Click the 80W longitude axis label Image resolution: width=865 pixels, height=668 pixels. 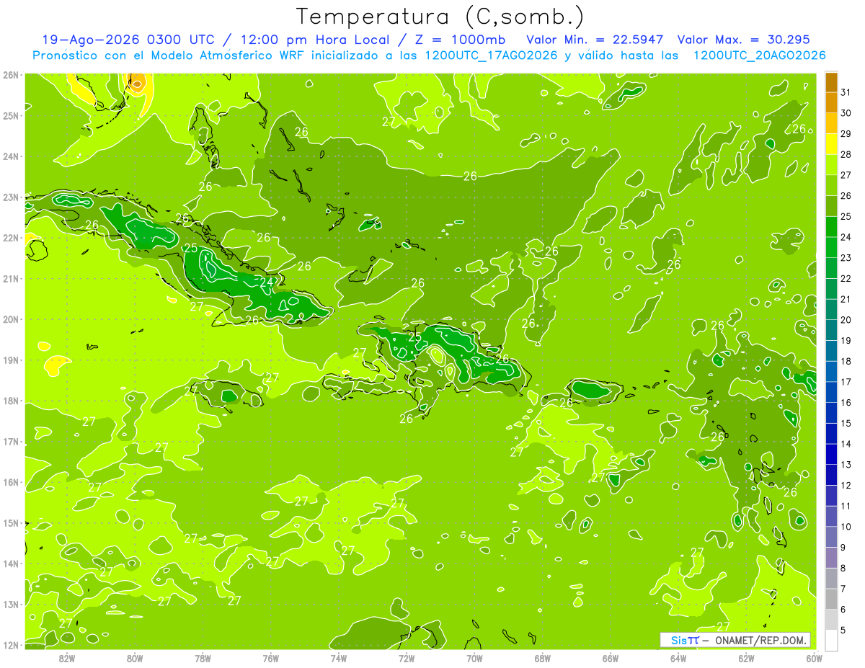pos(135,658)
